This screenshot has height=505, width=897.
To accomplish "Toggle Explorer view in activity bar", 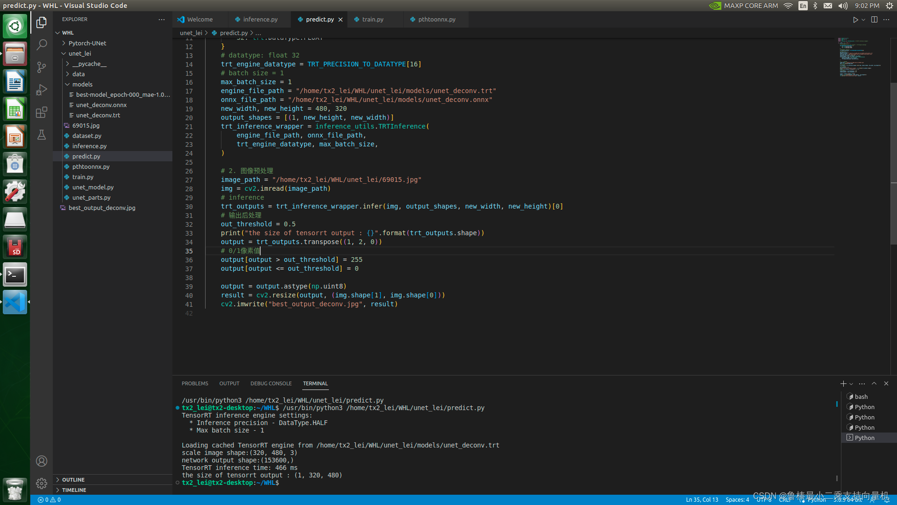I will coord(42,22).
